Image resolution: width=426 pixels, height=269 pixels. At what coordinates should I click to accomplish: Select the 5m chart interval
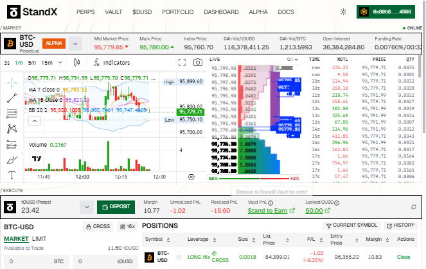32,63
